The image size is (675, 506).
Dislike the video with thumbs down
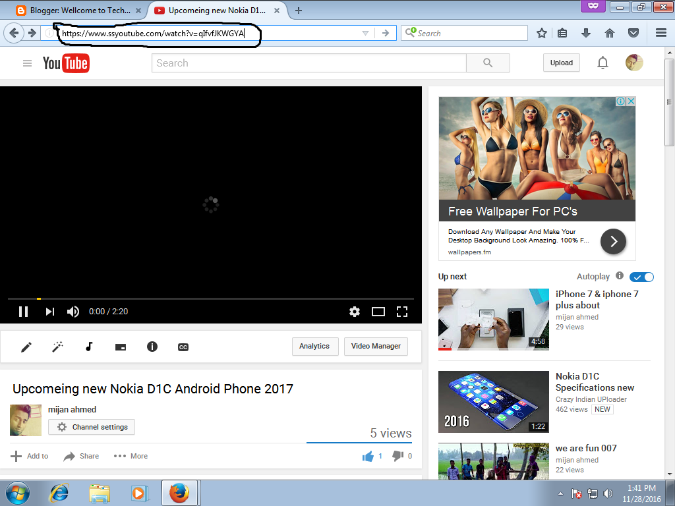coord(397,456)
